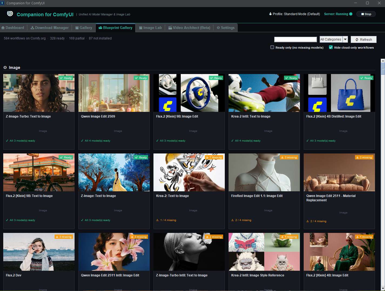Click the gear icon beside the Image section heading

[5, 68]
